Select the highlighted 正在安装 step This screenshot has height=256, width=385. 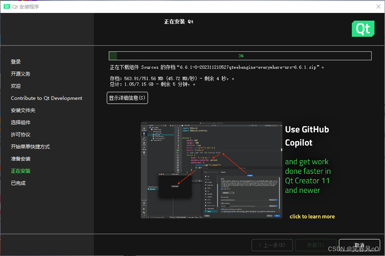click(x=20, y=171)
